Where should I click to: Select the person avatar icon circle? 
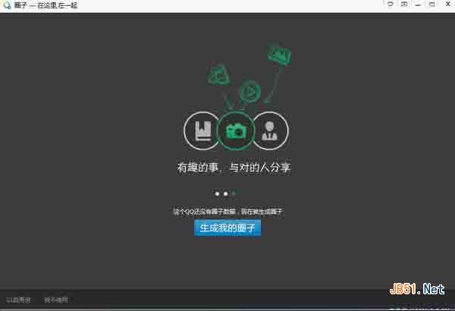click(x=271, y=131)
